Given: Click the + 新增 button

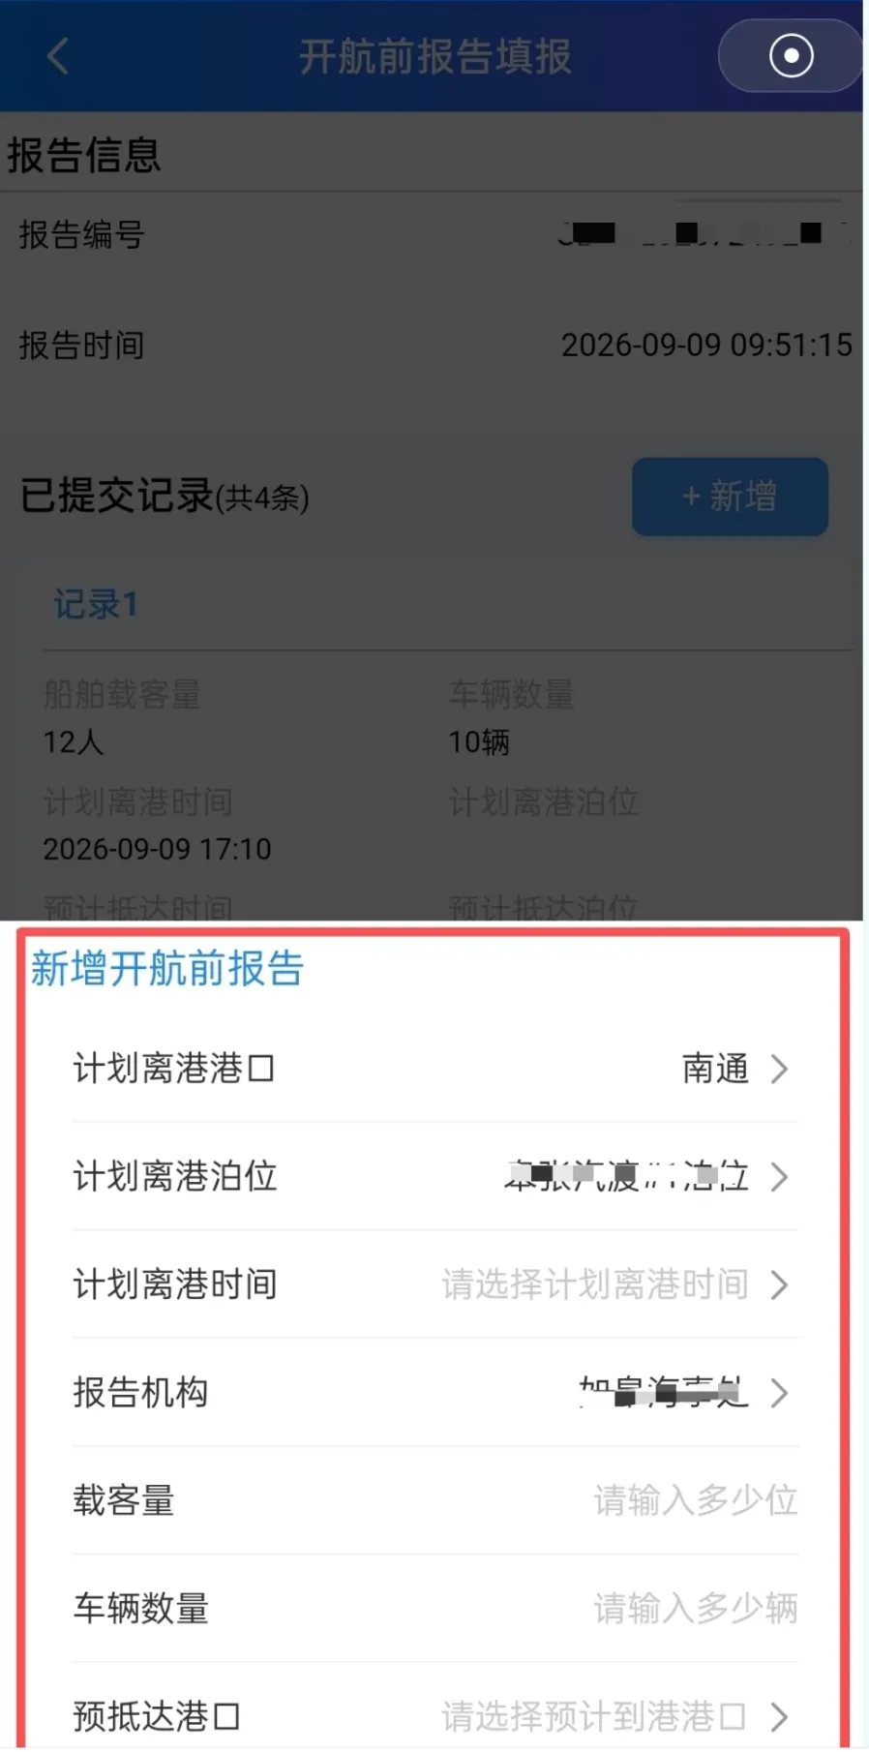Looking at the screenshot, I should [730, 497].
